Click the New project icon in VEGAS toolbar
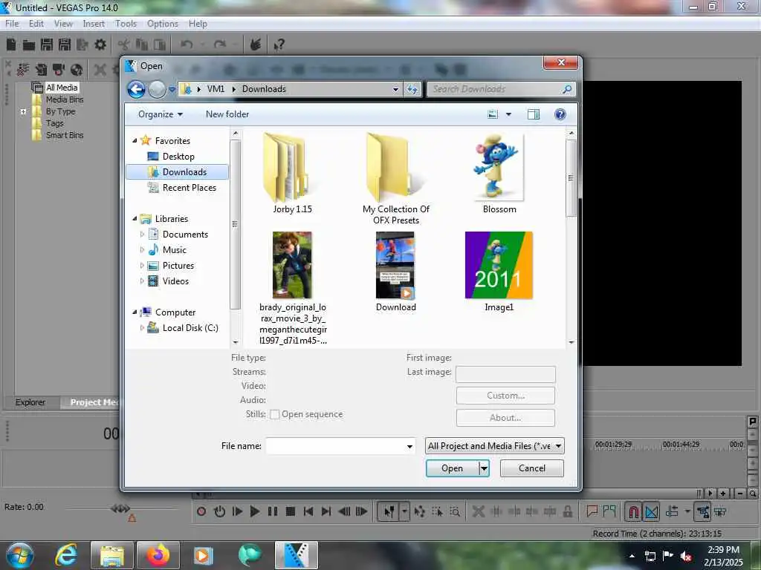 (11, 45)
